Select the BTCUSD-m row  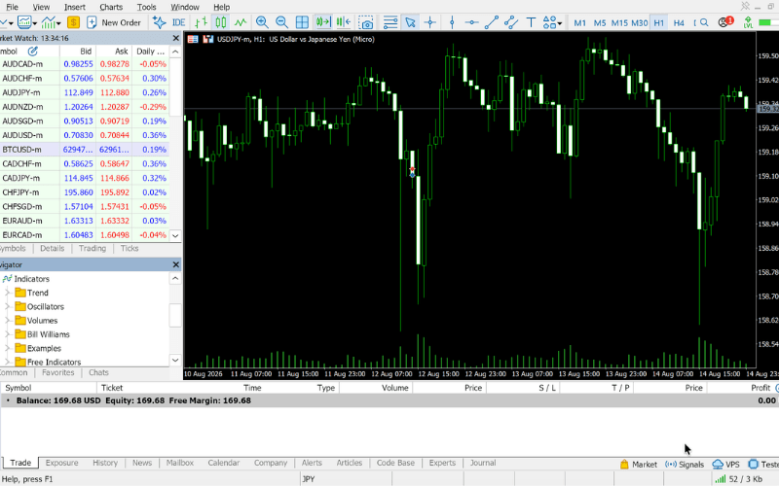[x=85, y=150]
